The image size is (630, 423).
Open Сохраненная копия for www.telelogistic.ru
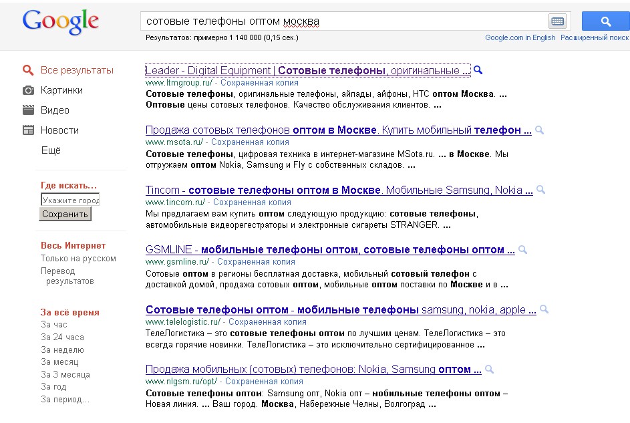[267, 322]
